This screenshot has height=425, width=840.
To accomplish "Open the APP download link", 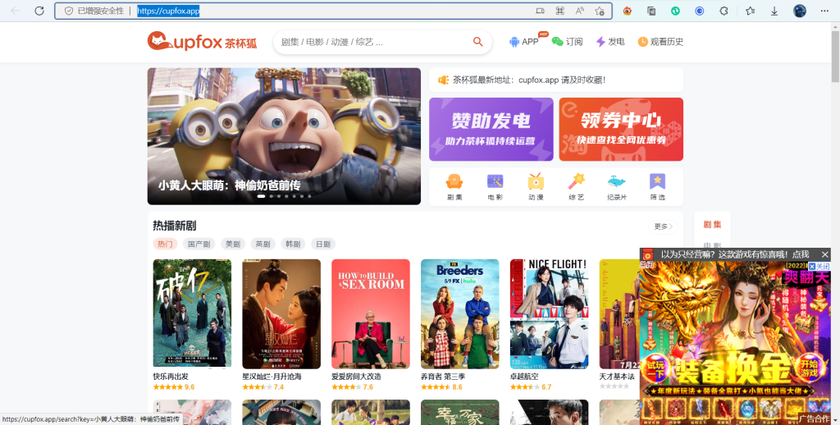I will click(x=524, y=42).
